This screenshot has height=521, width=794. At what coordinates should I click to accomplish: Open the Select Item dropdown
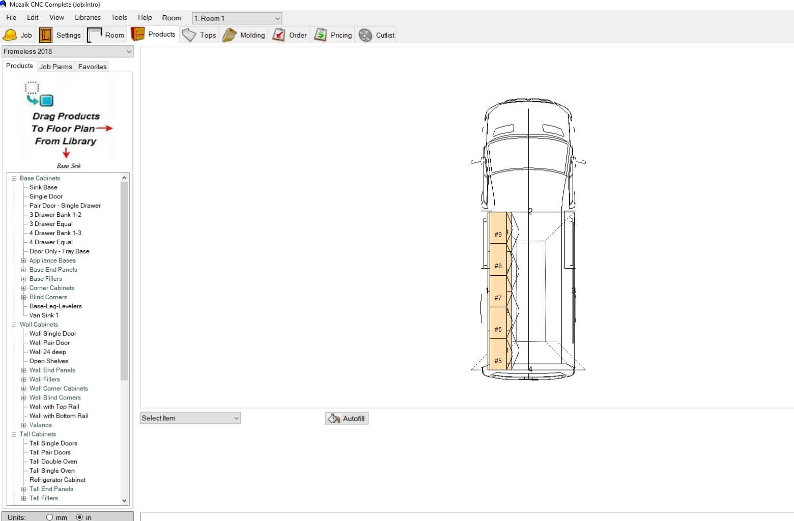pos(190,418)
